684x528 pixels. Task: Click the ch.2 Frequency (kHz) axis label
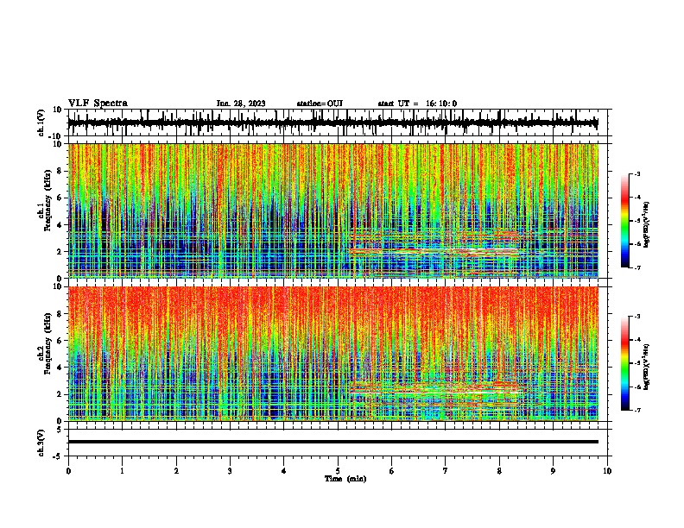click(x=47, y=343)
